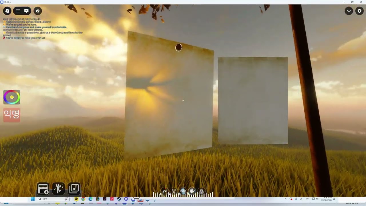Open the Roblox logo menu
The image size is (366, 206).
[7, 11]
